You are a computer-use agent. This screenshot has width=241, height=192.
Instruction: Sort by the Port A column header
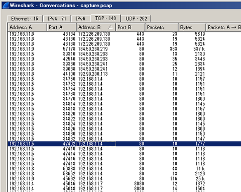click(x=62, y=27)
